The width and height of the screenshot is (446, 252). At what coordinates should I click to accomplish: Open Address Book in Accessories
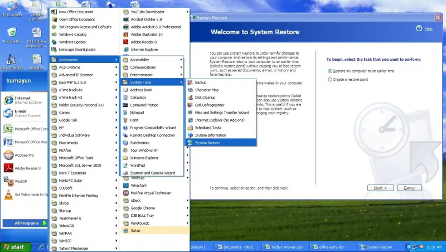[x=152, y=90]
